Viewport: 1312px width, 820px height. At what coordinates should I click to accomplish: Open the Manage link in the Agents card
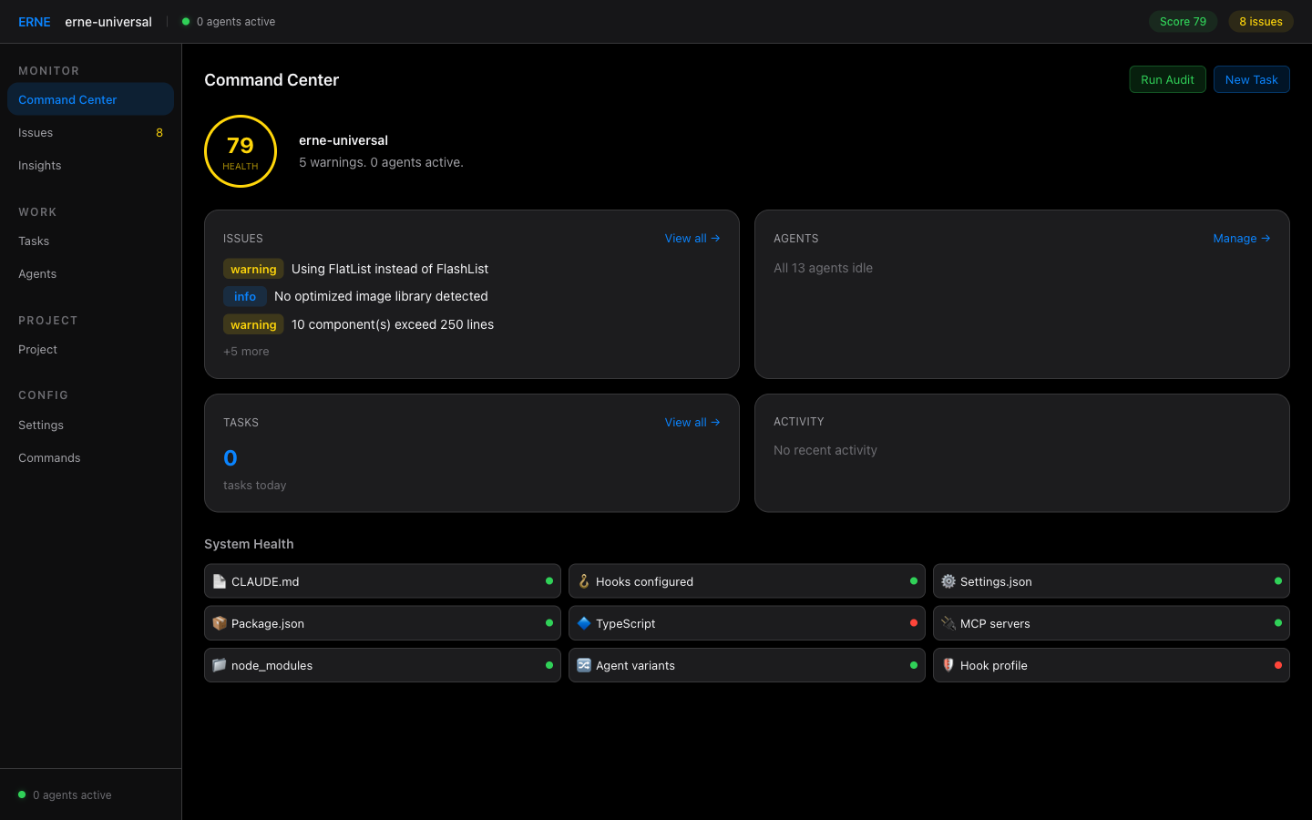[x=1241, y=238]
